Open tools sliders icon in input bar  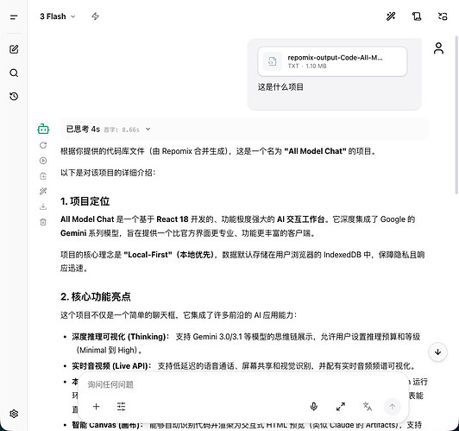click(121, 407)
